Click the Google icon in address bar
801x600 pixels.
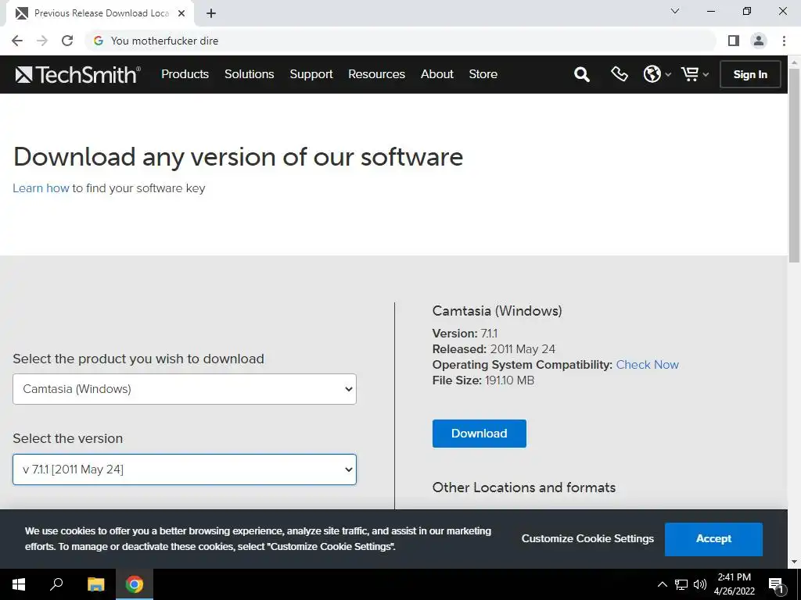tap(99, 41)
